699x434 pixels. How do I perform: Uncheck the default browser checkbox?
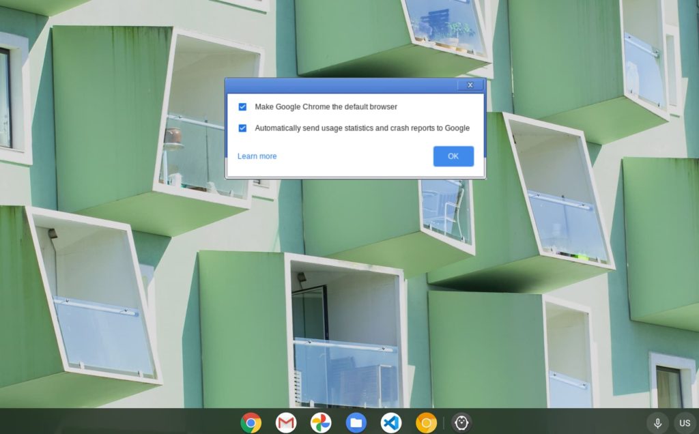coord(242,107)
